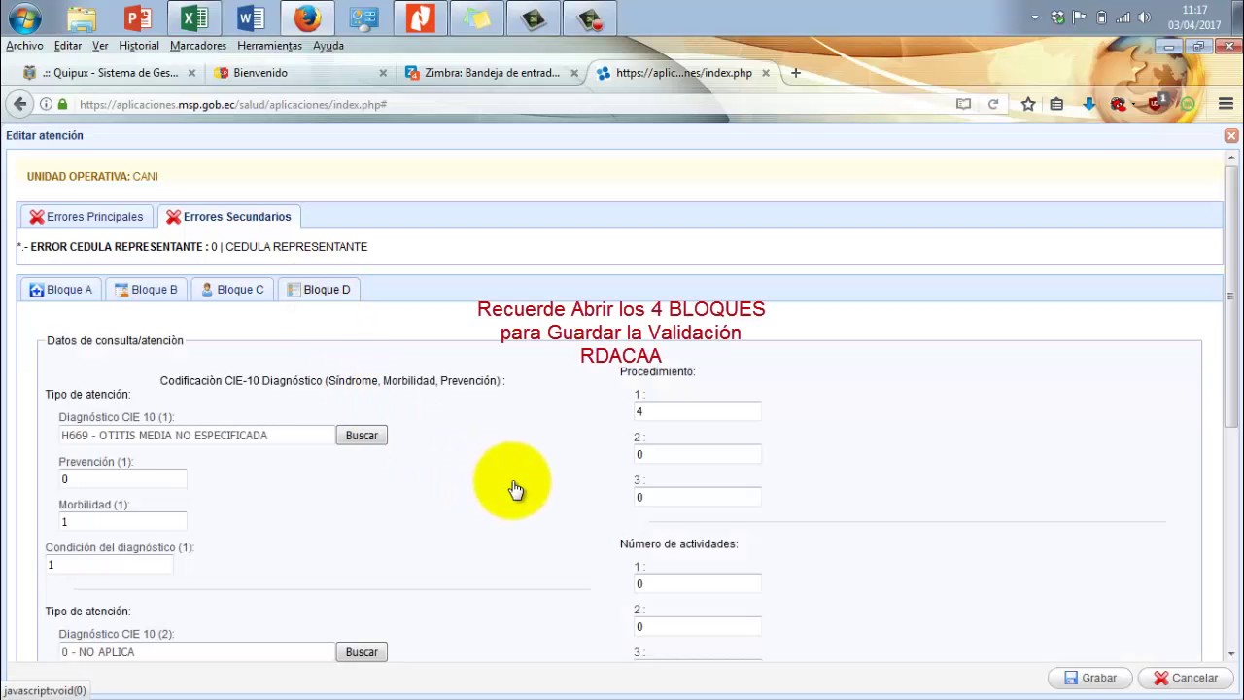This screenshot has width=1244, height=700.
Task: Open the Historial menu
Action: click(139, 46)
